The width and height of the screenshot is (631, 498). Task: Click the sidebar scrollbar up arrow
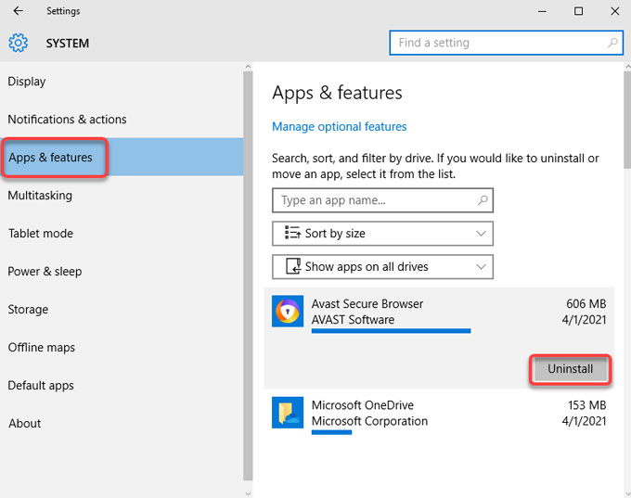tap(248, 67)
